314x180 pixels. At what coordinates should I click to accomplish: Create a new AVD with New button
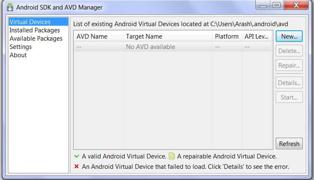coord(289,36)
